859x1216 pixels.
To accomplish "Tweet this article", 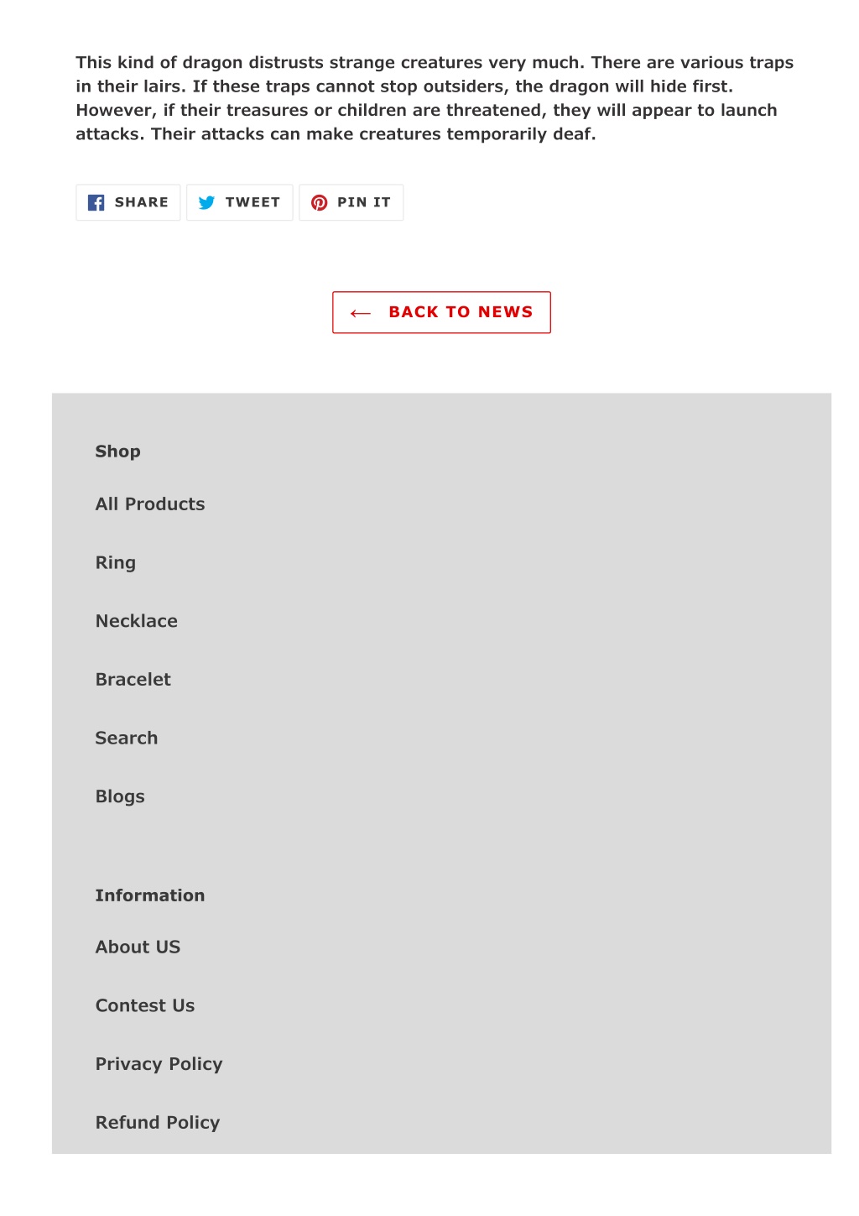I will tap(240, 202).
